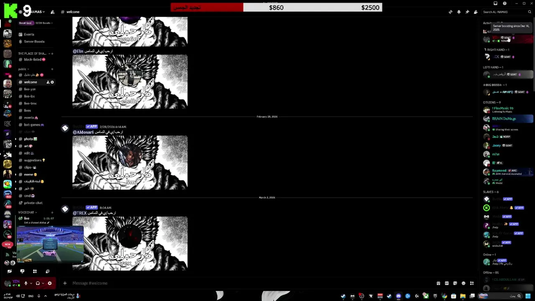Open the Threads icon in channel header
The image size is (535, 301).
coord(450,12)
